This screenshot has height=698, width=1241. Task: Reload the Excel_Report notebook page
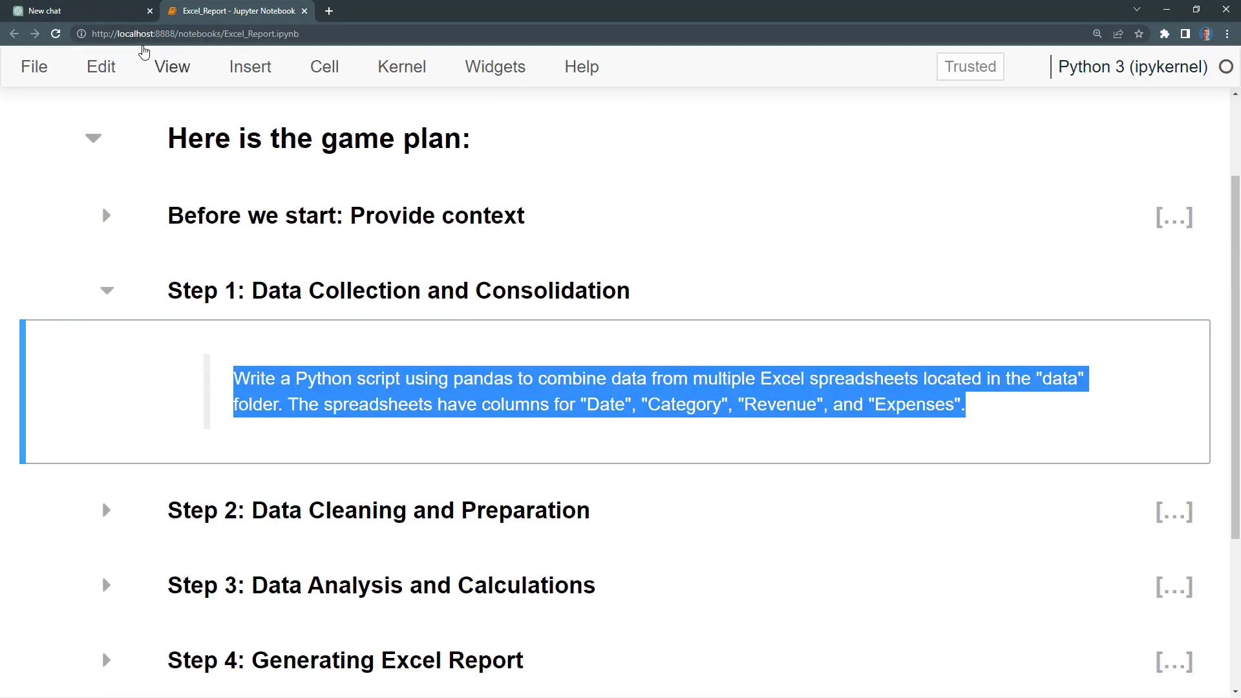[x=56, y=34]
